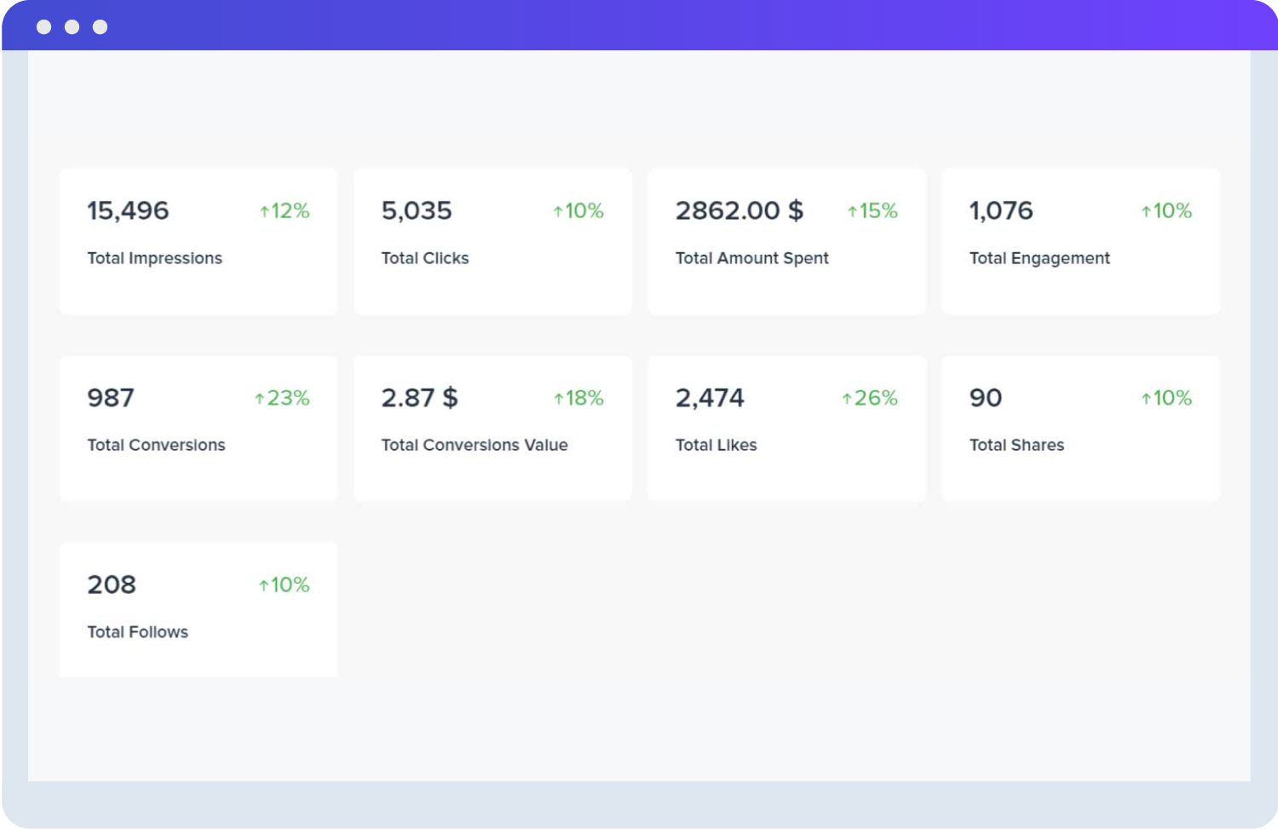Click the 10% increase on Total Engagement
Image resolution: width=1278 pixels, height=830 pixels.
[1166, 210]
